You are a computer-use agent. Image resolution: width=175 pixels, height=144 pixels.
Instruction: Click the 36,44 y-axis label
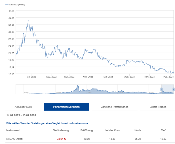tap(11, 18)
